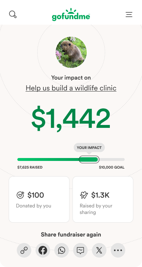Open the hamburger menu

129,15
